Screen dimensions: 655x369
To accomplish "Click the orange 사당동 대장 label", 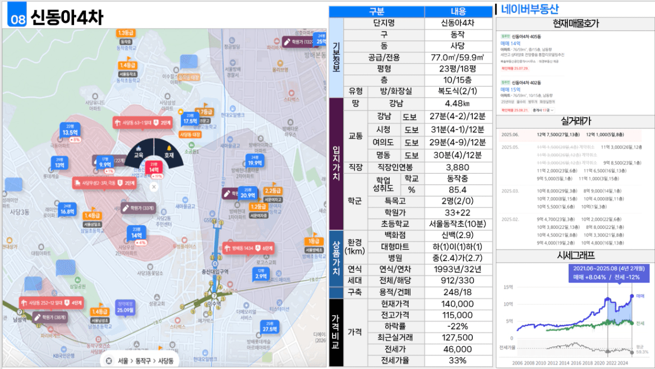I will click(x=190, y=135).
